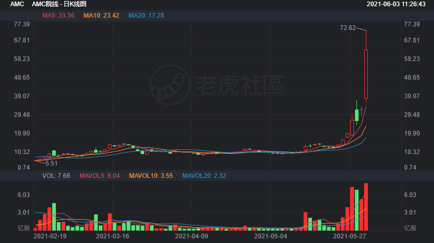Click the 2021-05-27 date axis label
The image size is (434, 243).
pos(350,236)
